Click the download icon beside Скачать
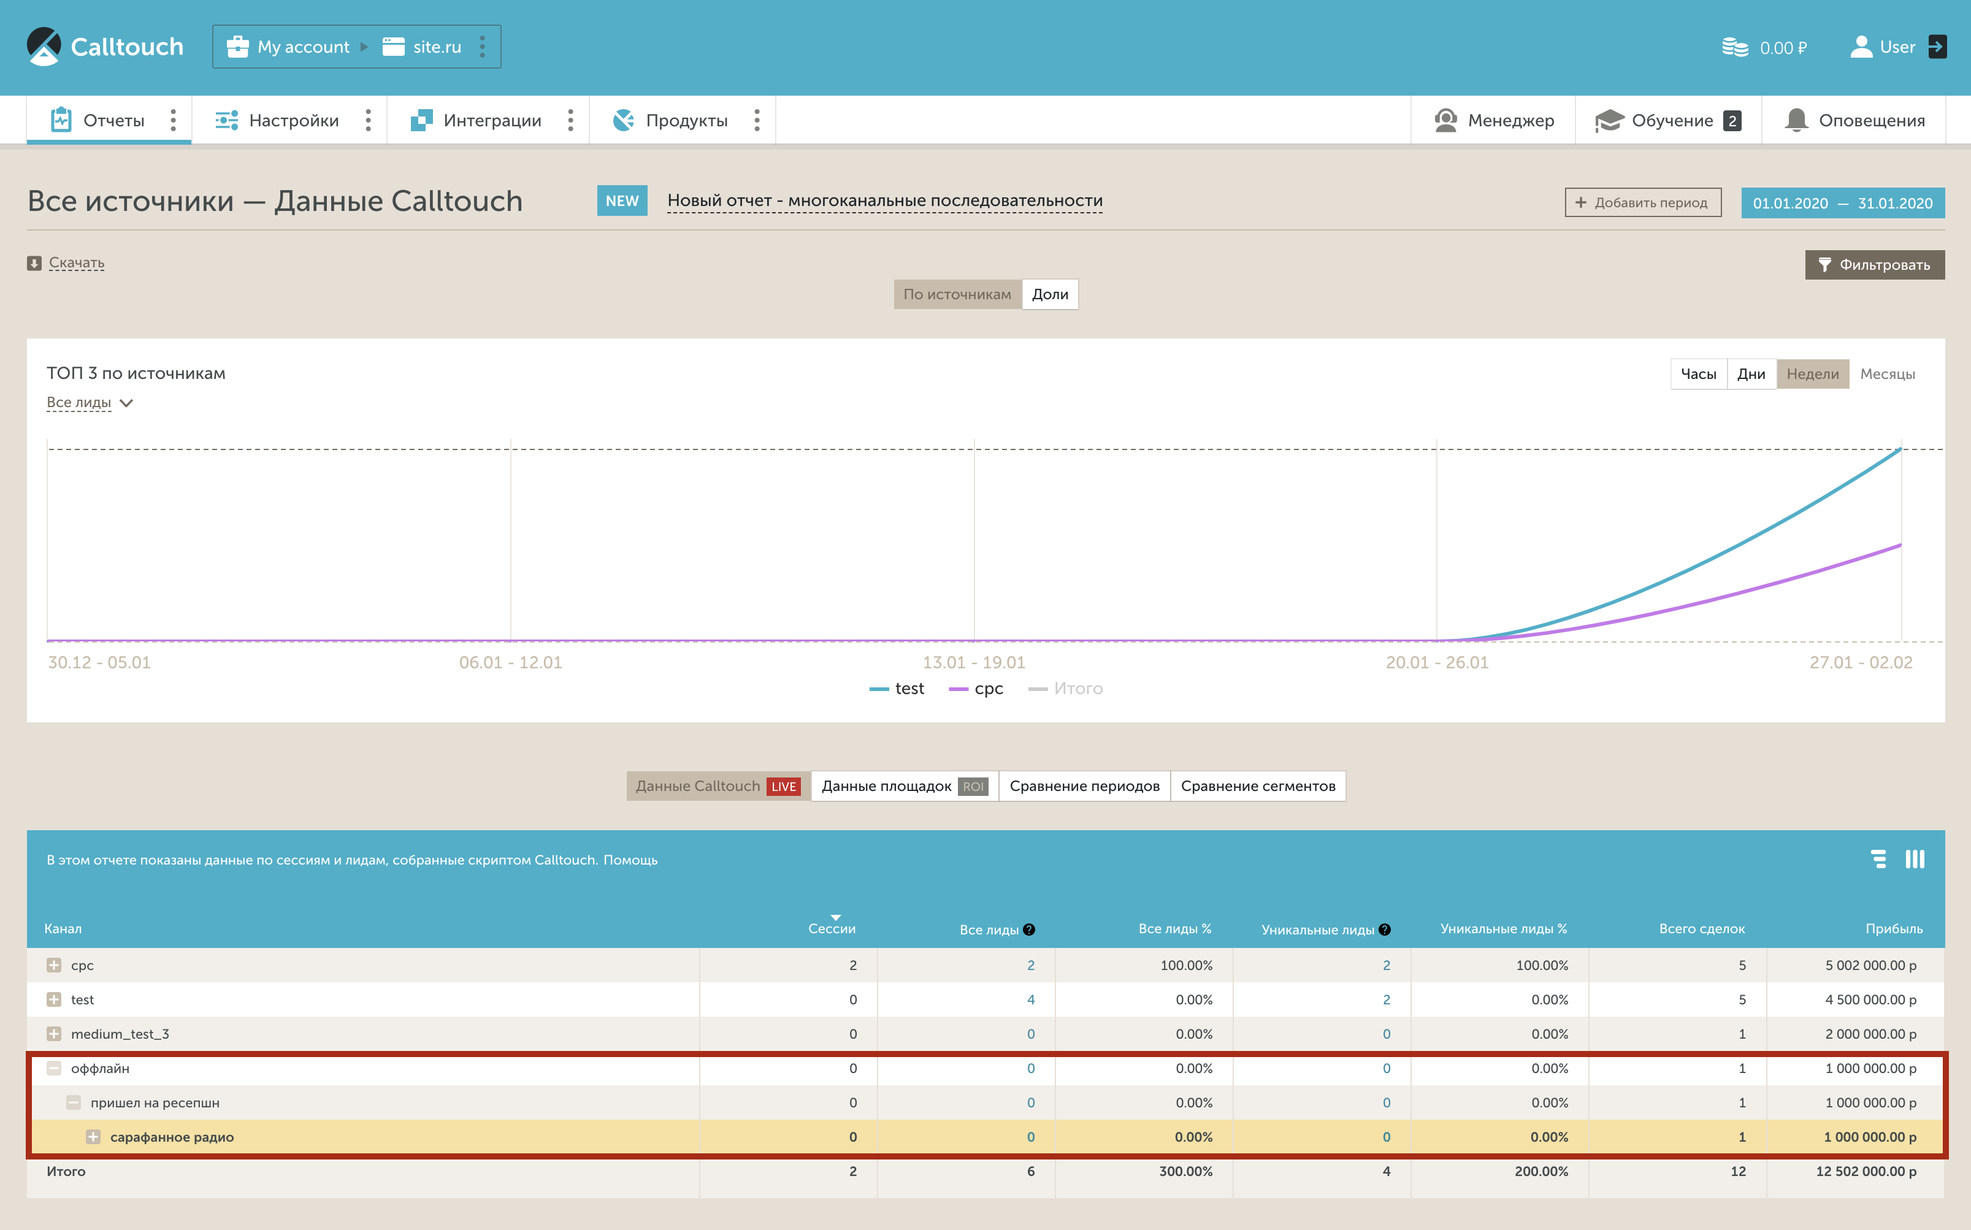Screen dimensions: 1971x1230 pyautogui.click(x=34, y=263)
